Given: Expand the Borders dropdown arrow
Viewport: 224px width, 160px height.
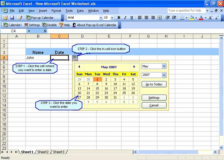Looking at the screenshot, I should [x=187, y=18].
